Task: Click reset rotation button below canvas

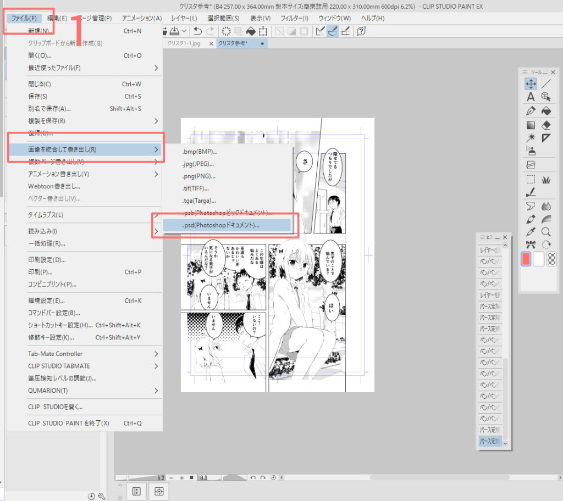Action: click(273, 478)
